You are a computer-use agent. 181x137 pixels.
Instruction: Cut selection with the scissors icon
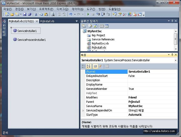click(x=36, y=14)
